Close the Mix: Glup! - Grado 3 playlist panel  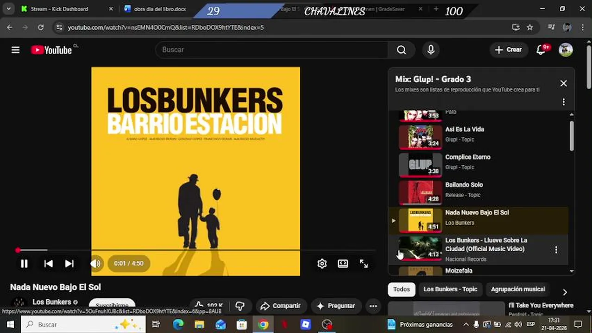click(563, 83)
